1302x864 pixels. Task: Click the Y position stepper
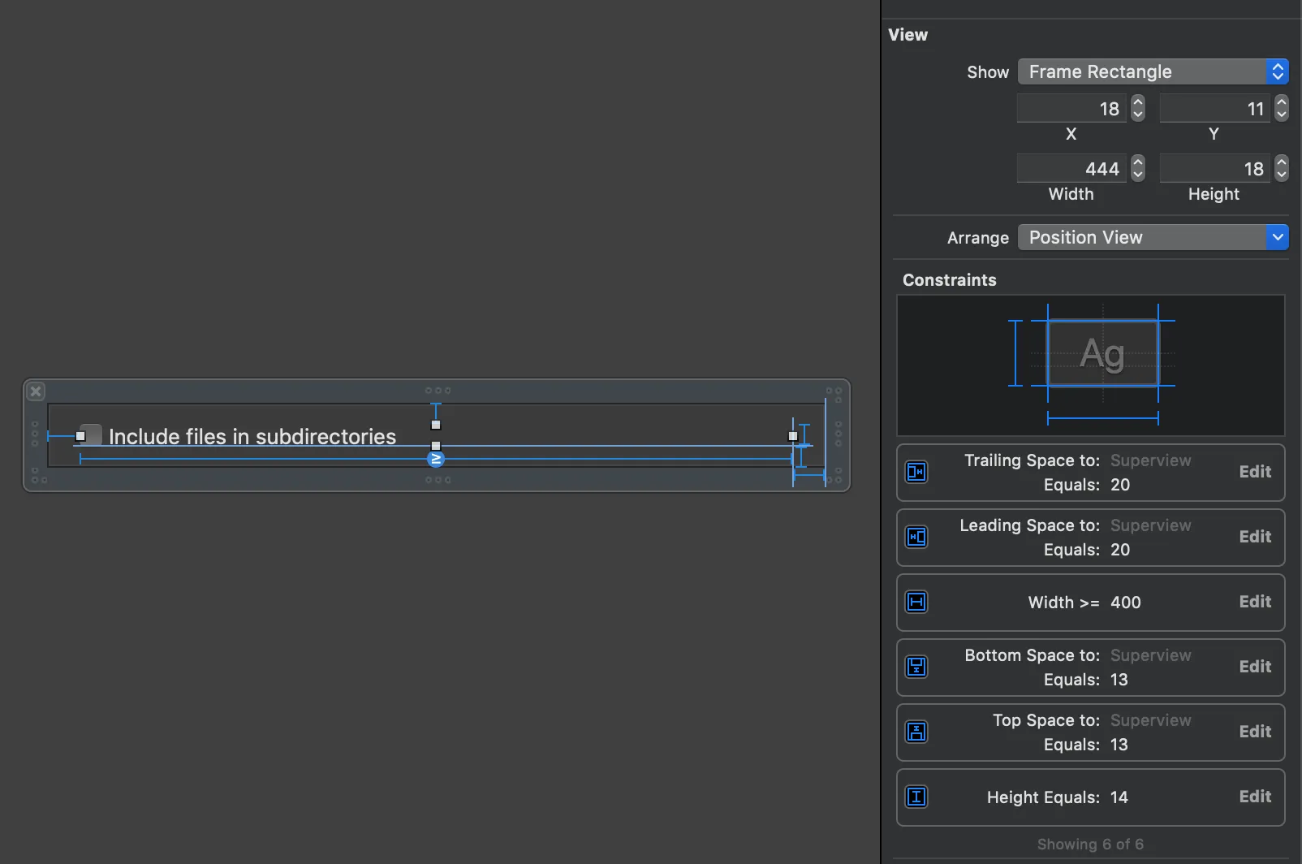(1282, 108)
